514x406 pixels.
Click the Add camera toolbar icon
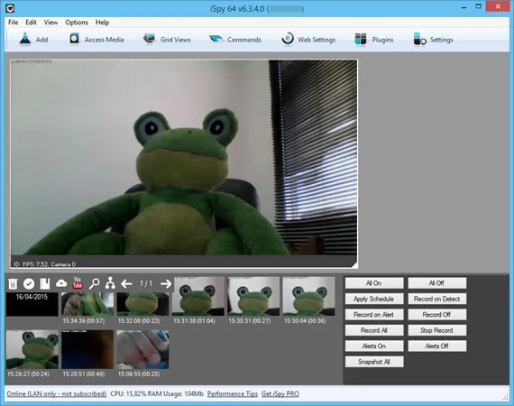(25, 40)
